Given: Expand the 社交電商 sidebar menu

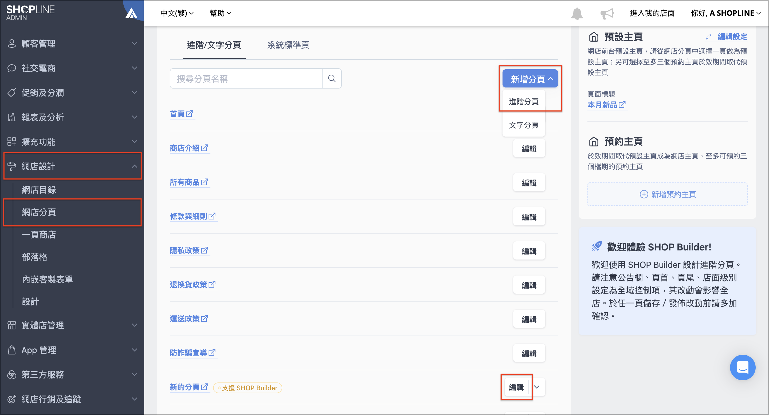Looking at the screenshot, I should pos(135,68).
